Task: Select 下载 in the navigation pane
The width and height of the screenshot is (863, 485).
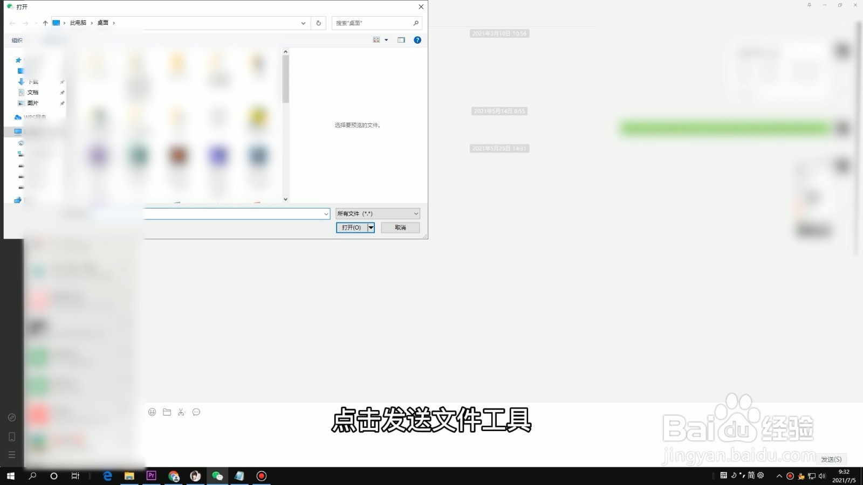Action: click(33, 82)
